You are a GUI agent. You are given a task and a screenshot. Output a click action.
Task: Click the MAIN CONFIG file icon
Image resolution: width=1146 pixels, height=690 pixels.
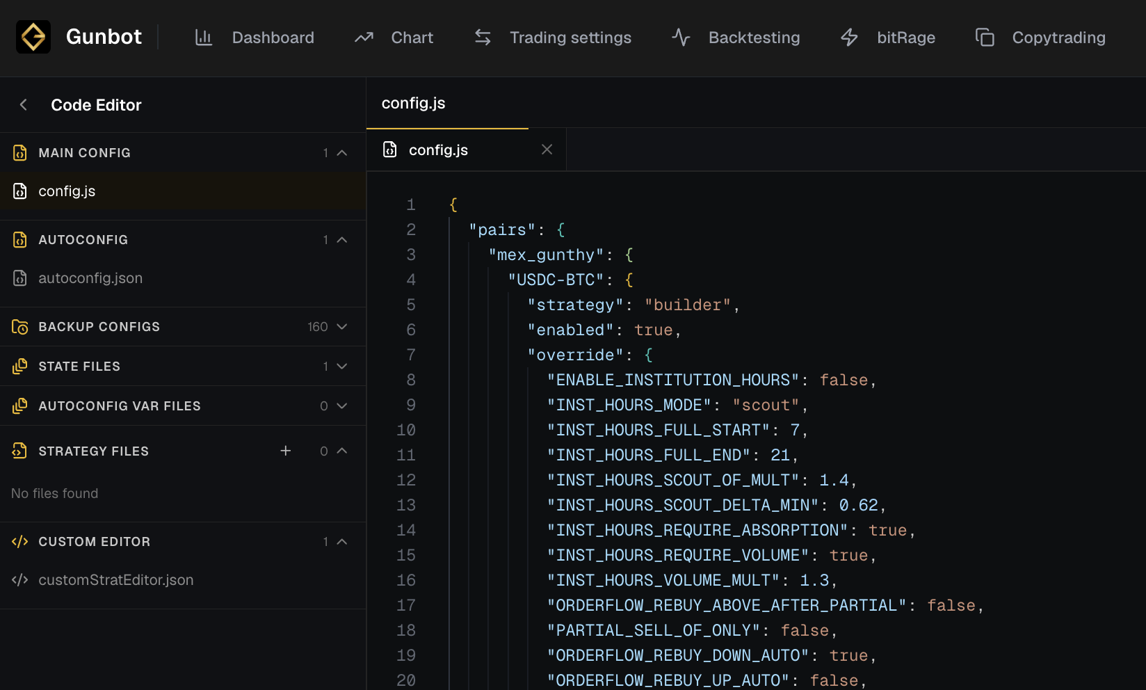click(x=20, y=153)
